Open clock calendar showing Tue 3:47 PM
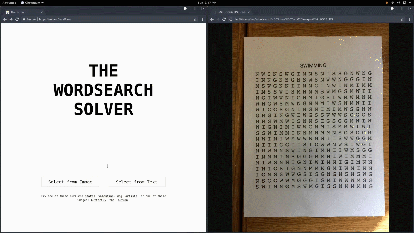Viewport: 414px width, 233px height. (x=207, y=3)
